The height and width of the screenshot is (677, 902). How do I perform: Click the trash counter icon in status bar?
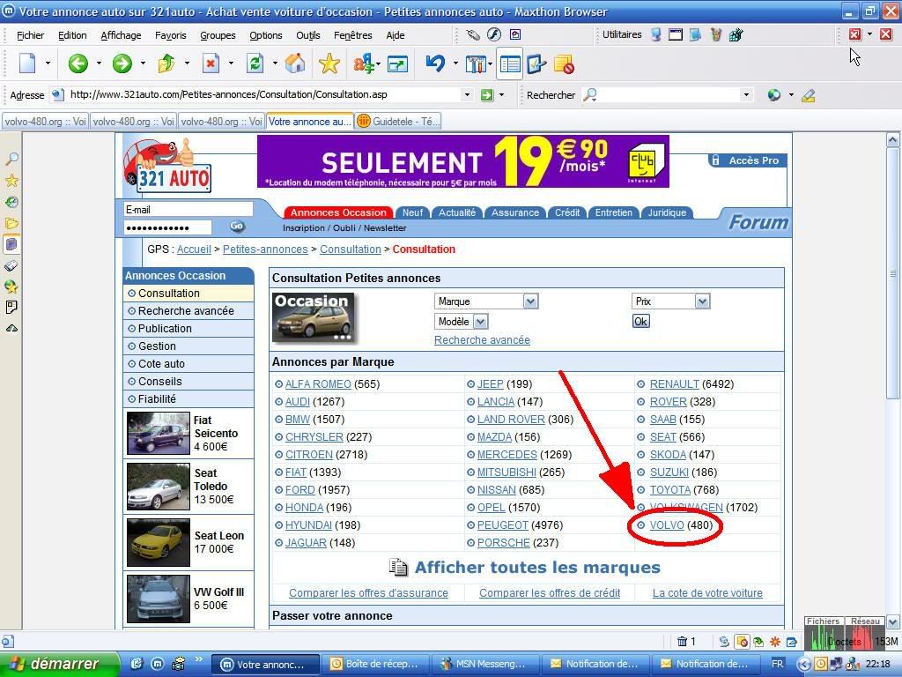(683, 642)
